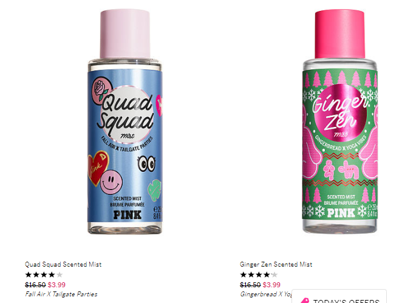Open the Today's Offers popup tab
416x303 pixels.
click(x=339, y=296)
